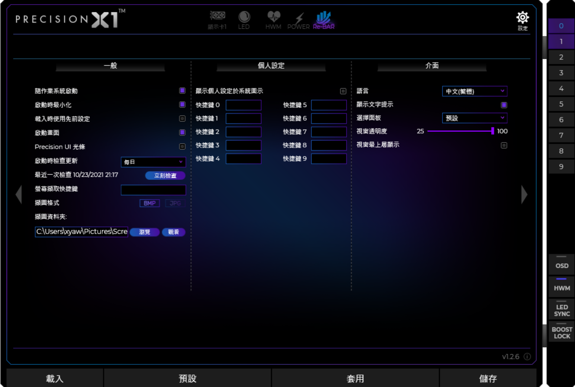The image size is (575, 387).
Task: Enable 顯示個人設定於系統圖示 checkbox
Action: (343, 91)
